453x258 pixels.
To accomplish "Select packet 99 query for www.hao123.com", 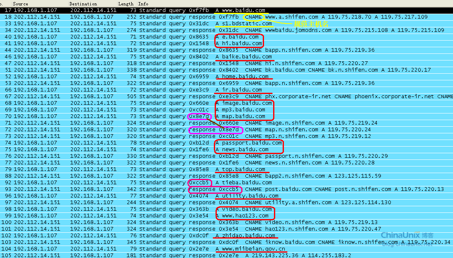I will click(166, 216).
